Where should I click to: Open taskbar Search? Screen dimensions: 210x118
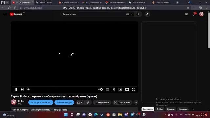pos(72,115)
